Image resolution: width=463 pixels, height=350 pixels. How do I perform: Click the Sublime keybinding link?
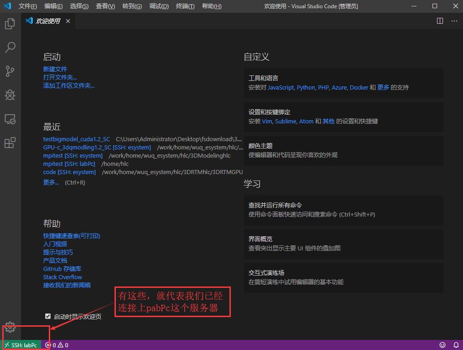coord(286,121)
